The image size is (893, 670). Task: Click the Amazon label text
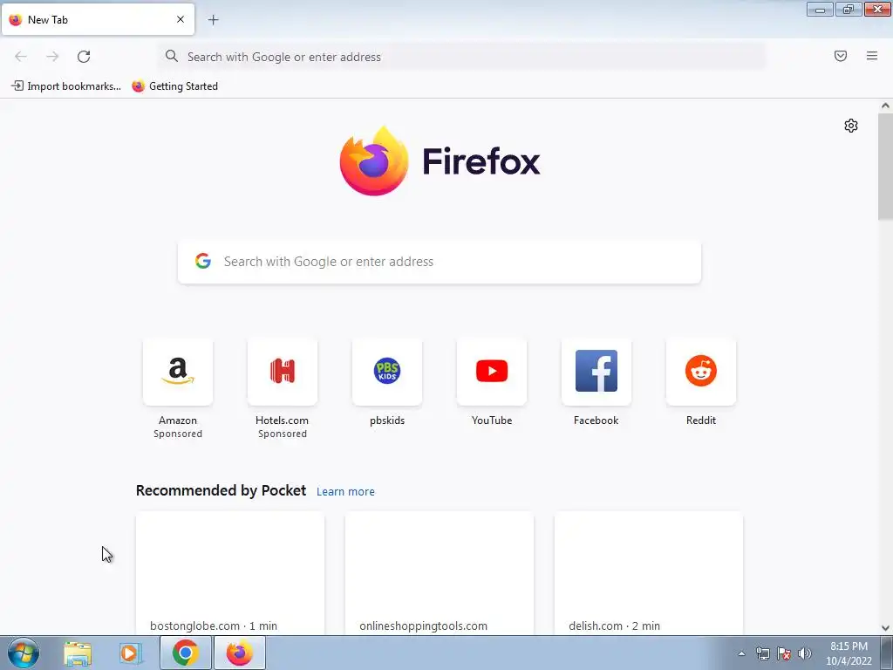(x=178, y=420)
